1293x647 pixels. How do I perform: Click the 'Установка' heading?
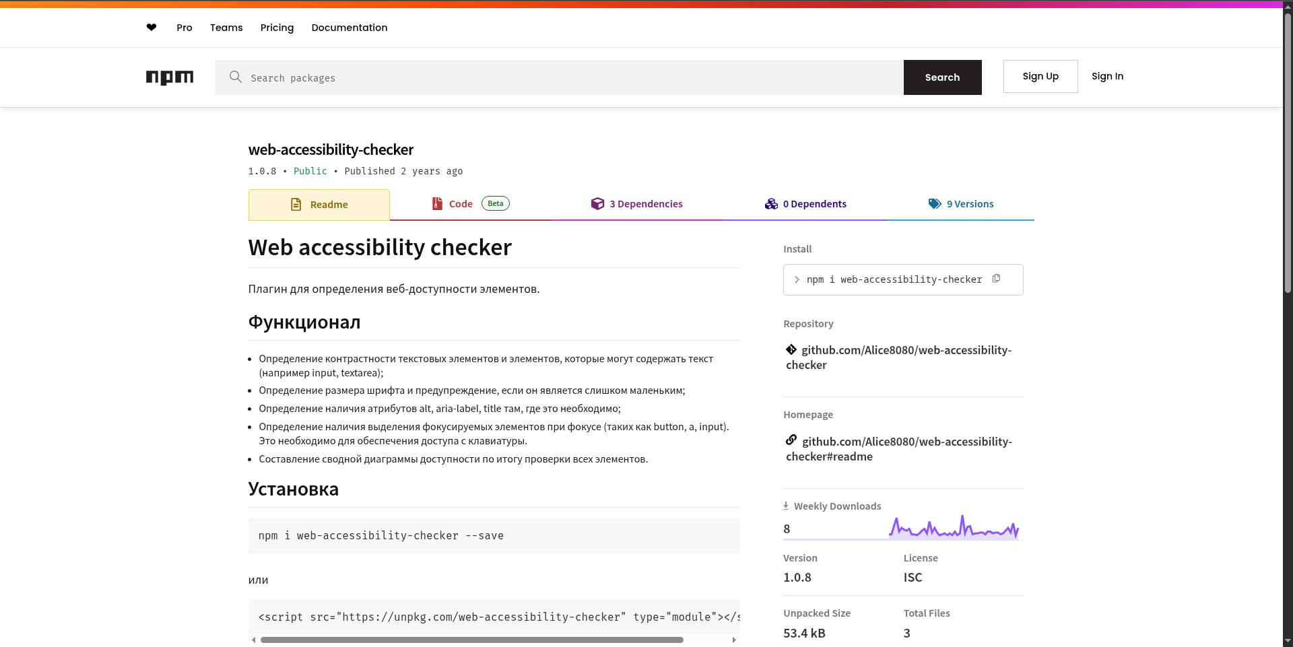[294, 489]
